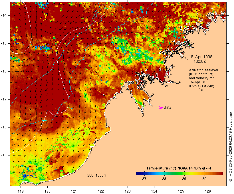Viewport: 234px width, 194px height.
Task: Click latitude axis label -18
Action: (4, 127)
